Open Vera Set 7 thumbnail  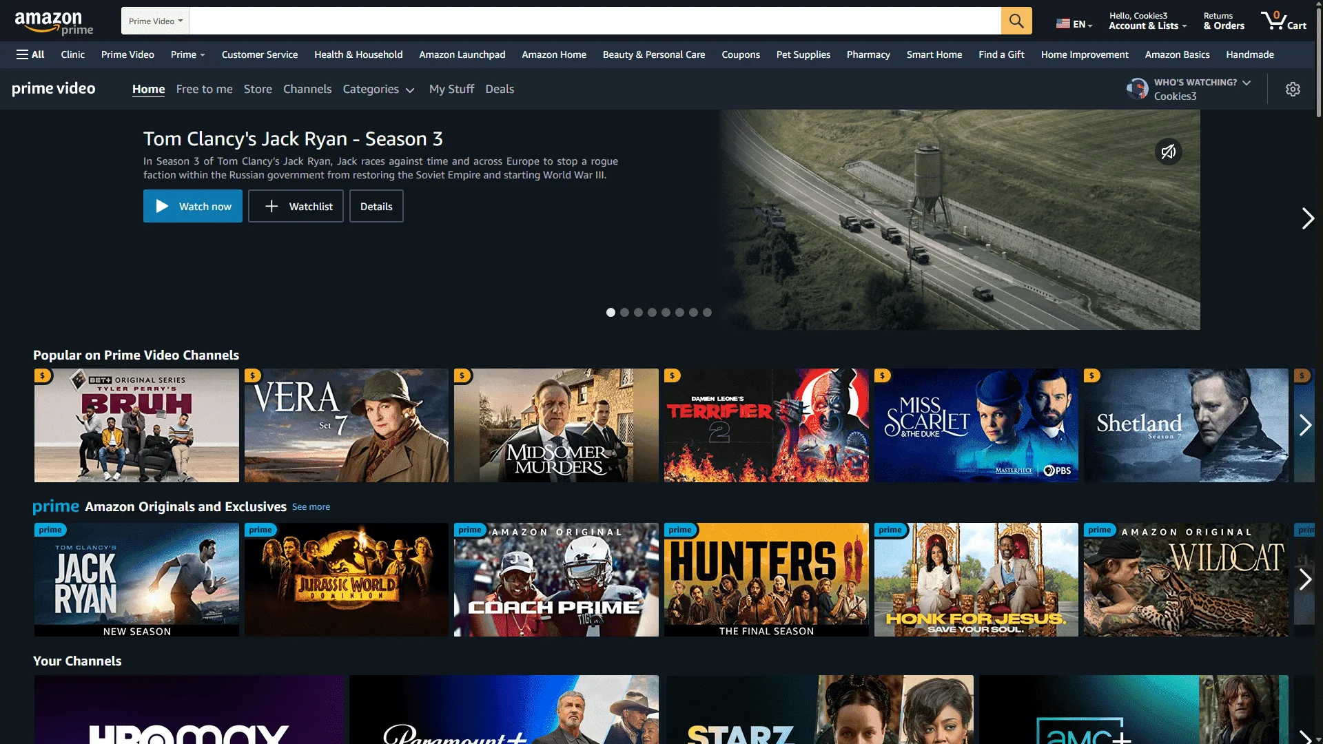coord(347,425)
